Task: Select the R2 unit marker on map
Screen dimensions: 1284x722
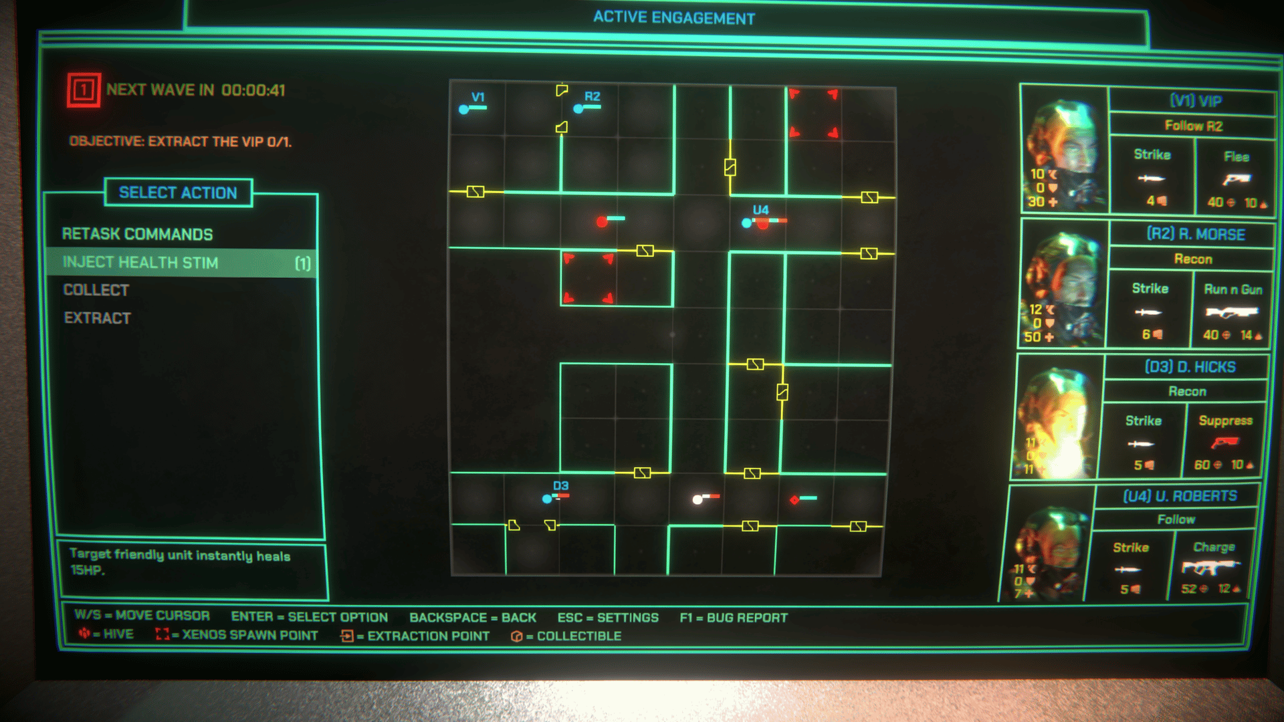Action: pos(579,108)
